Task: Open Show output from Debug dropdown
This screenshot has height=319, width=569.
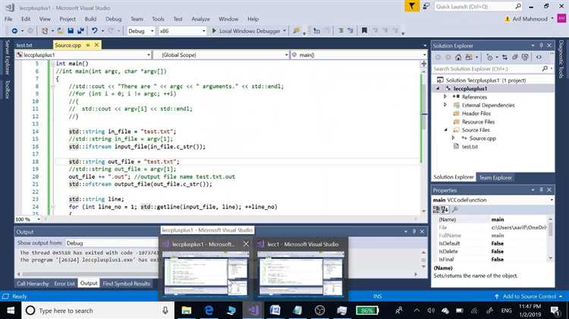Action: coord(112,243)
